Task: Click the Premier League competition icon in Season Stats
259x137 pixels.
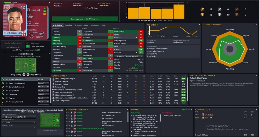Action: click(x=53, y=81)
